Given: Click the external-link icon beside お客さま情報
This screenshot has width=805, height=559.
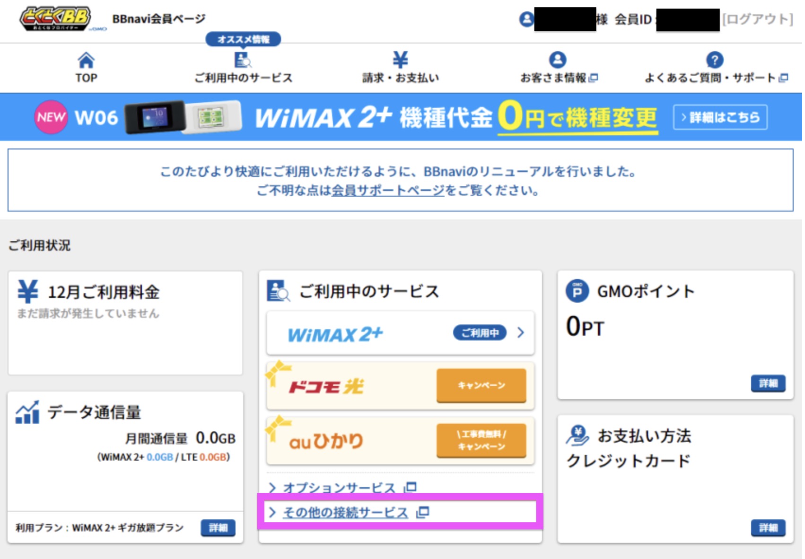Looking at the screenshot, I should tap(594, 78).
